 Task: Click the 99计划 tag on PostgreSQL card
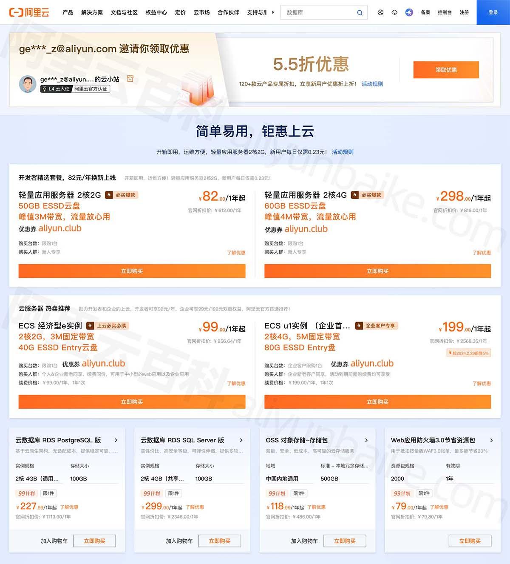[26, 493]
